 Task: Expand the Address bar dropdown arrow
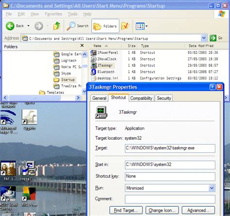pos(204,38)
